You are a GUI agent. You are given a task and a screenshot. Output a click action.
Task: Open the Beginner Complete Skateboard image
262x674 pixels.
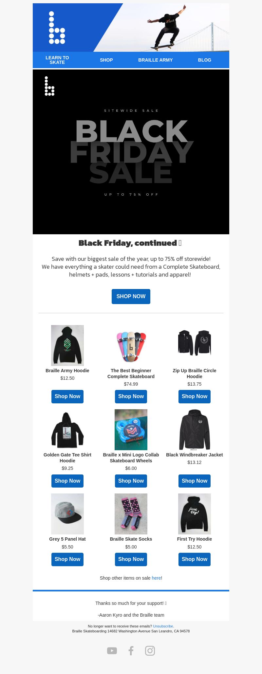click(x=131, y=345)
